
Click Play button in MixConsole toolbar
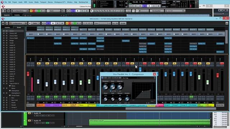click(x=57, y=23)
